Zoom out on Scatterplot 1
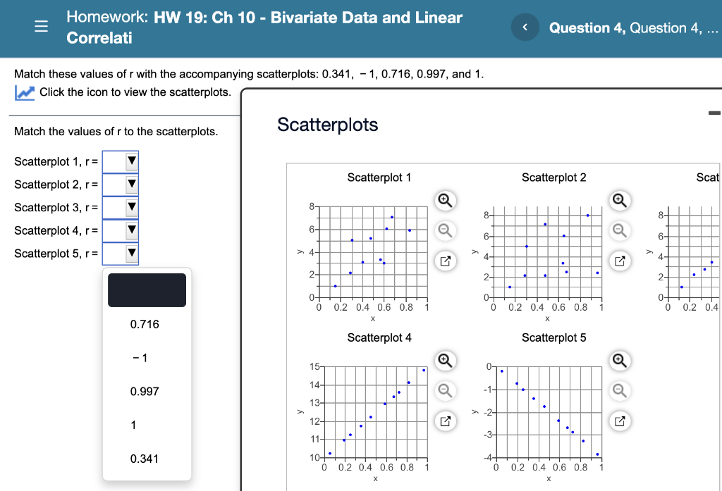This screenshot has height=491, width=722. click(x=444, y=230)
